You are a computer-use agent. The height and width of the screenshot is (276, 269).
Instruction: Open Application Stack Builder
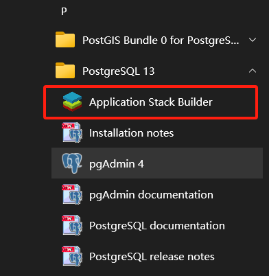coord(151,102)
